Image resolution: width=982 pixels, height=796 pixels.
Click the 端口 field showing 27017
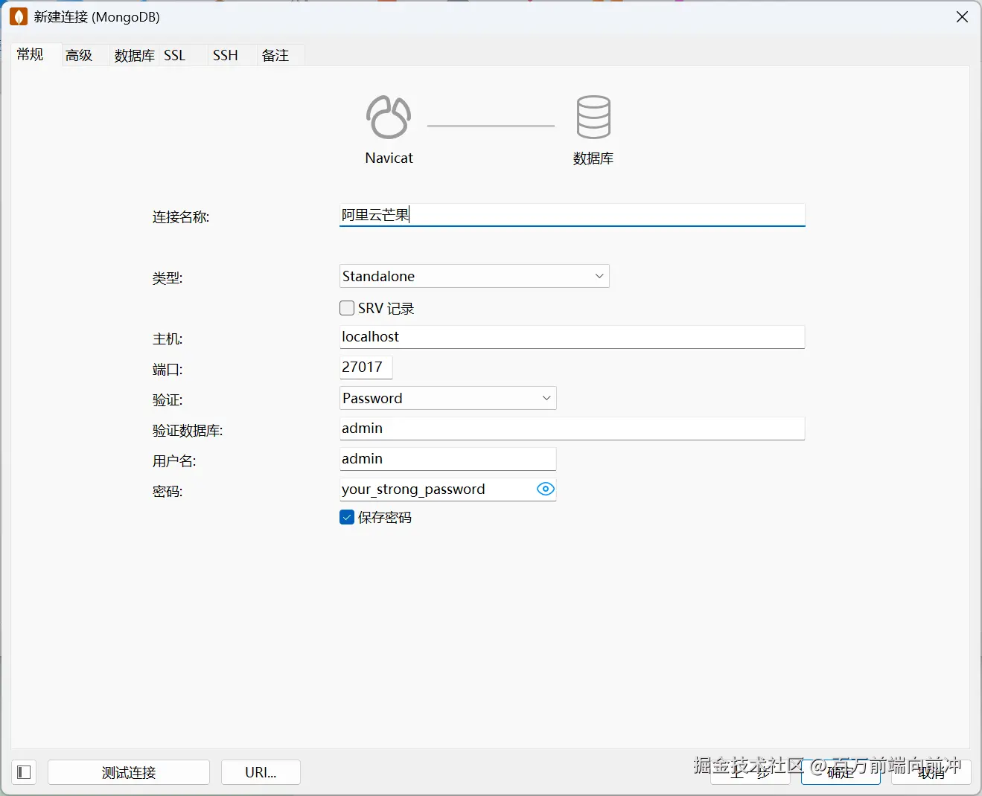pos(364,367)
